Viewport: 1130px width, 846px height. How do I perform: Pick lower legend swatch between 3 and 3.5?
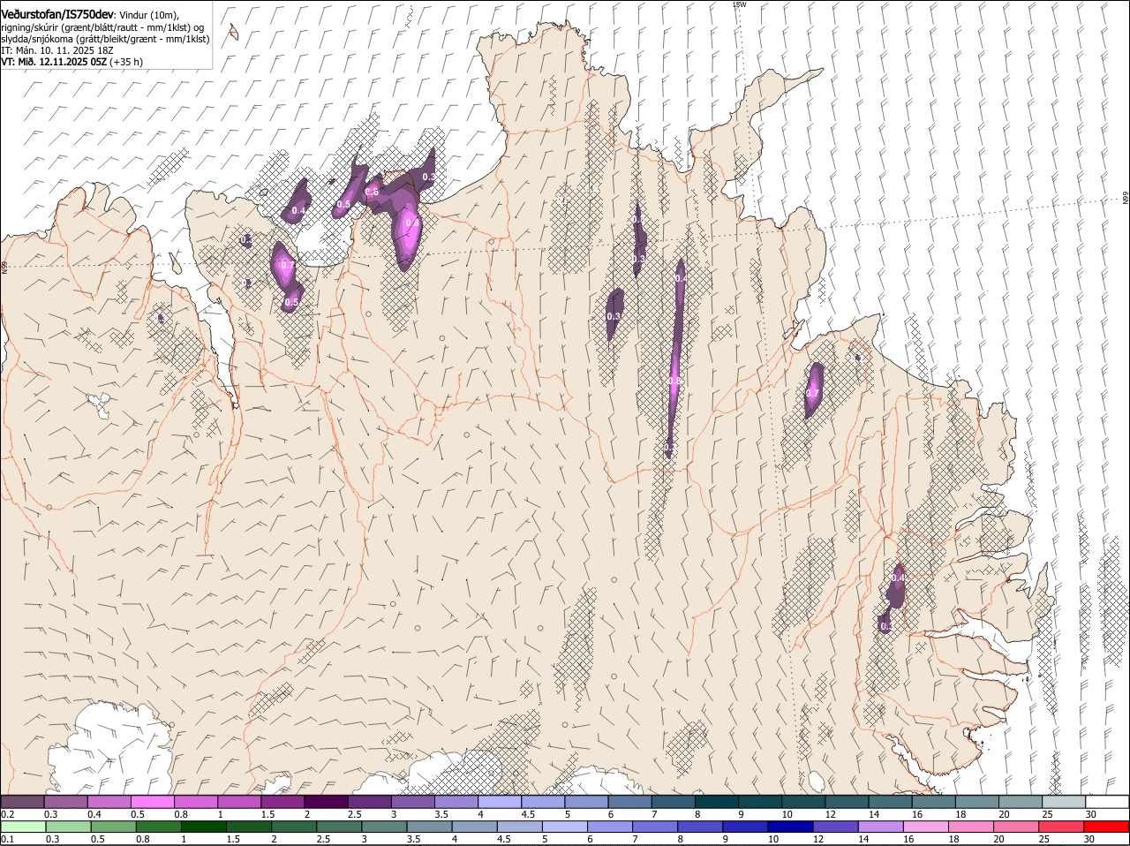pyautogui.click(x=385, y=827)
